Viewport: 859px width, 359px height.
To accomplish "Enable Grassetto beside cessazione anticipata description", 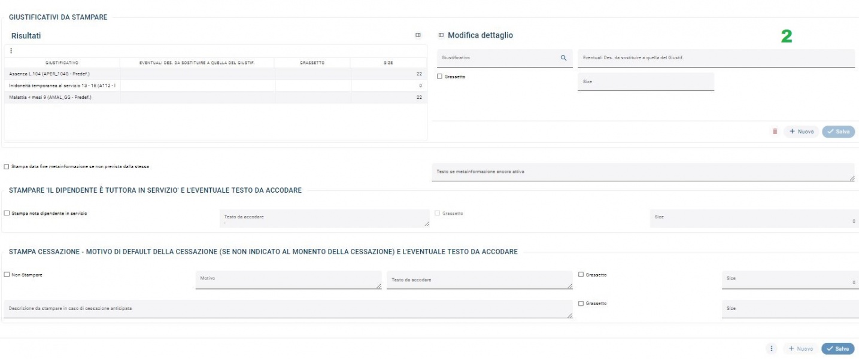I will coord(581,303).
